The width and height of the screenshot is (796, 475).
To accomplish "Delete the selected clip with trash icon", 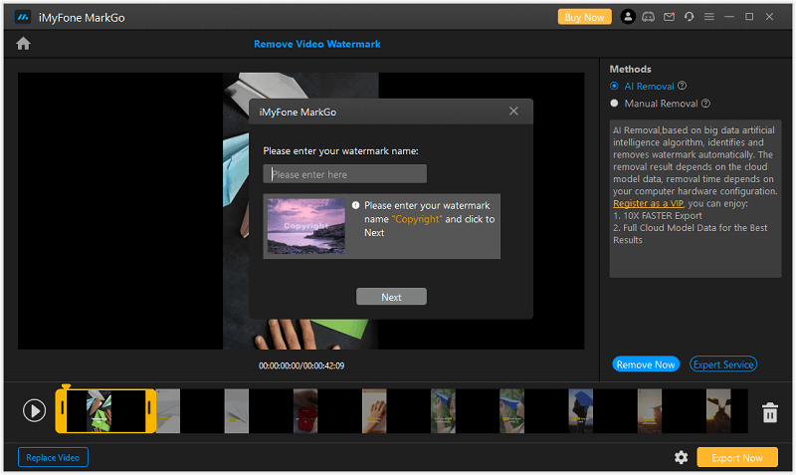I will (x=769, y=412).
